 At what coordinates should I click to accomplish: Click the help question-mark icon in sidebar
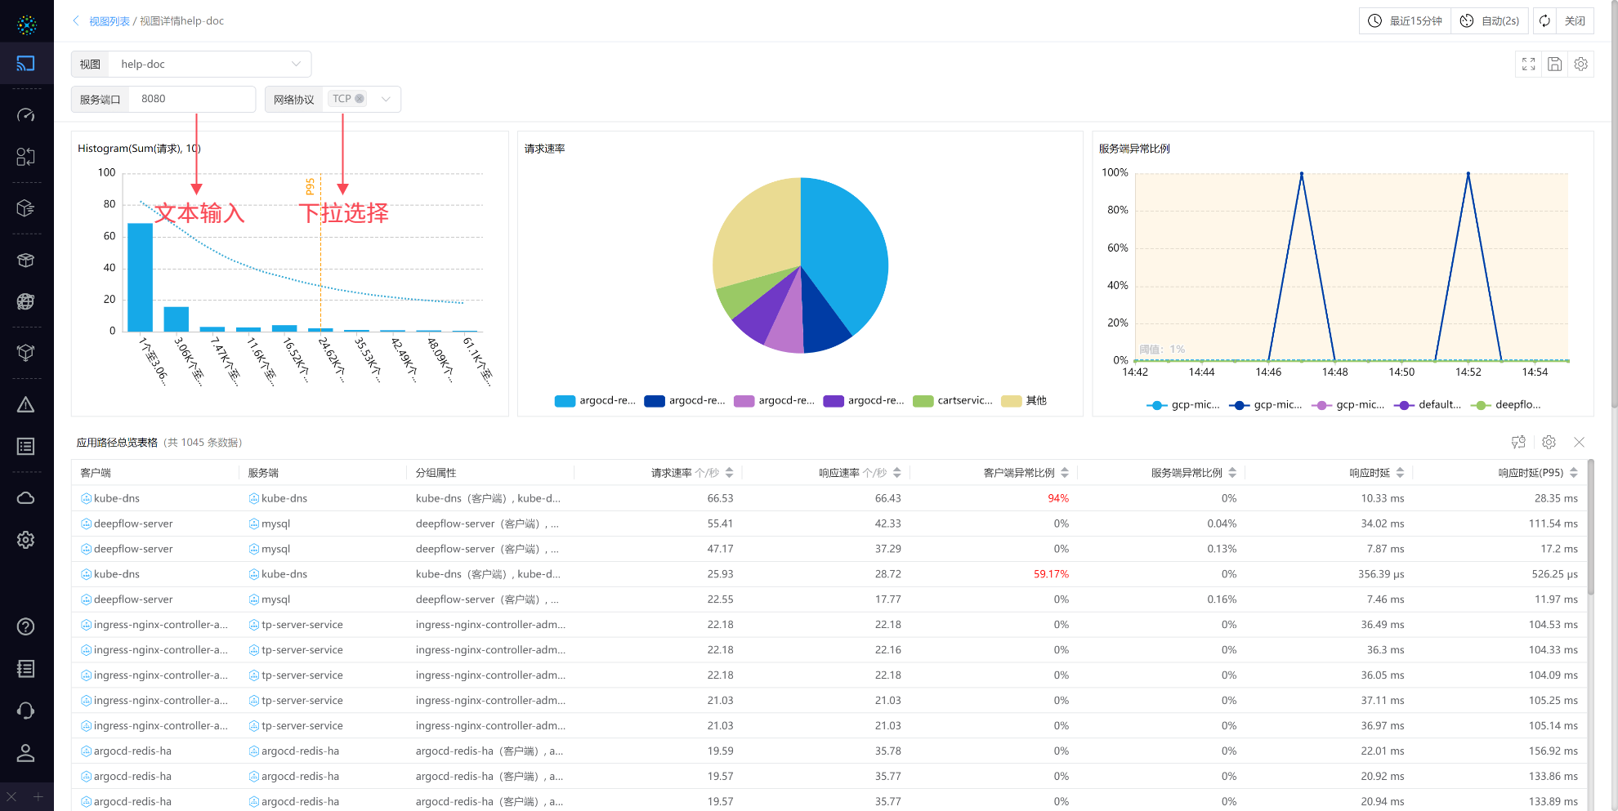tap(26, 626)
